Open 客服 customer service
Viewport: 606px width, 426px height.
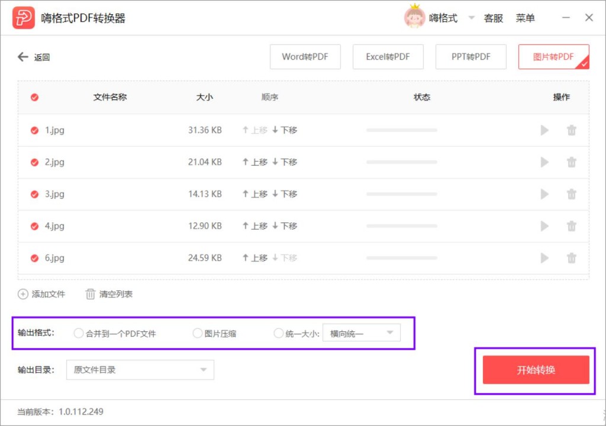tap(494, 18)
